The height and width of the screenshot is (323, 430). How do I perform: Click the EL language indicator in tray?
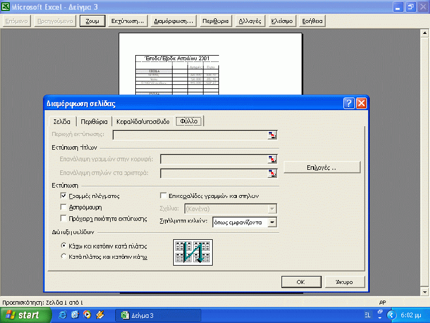pos(368,315)
